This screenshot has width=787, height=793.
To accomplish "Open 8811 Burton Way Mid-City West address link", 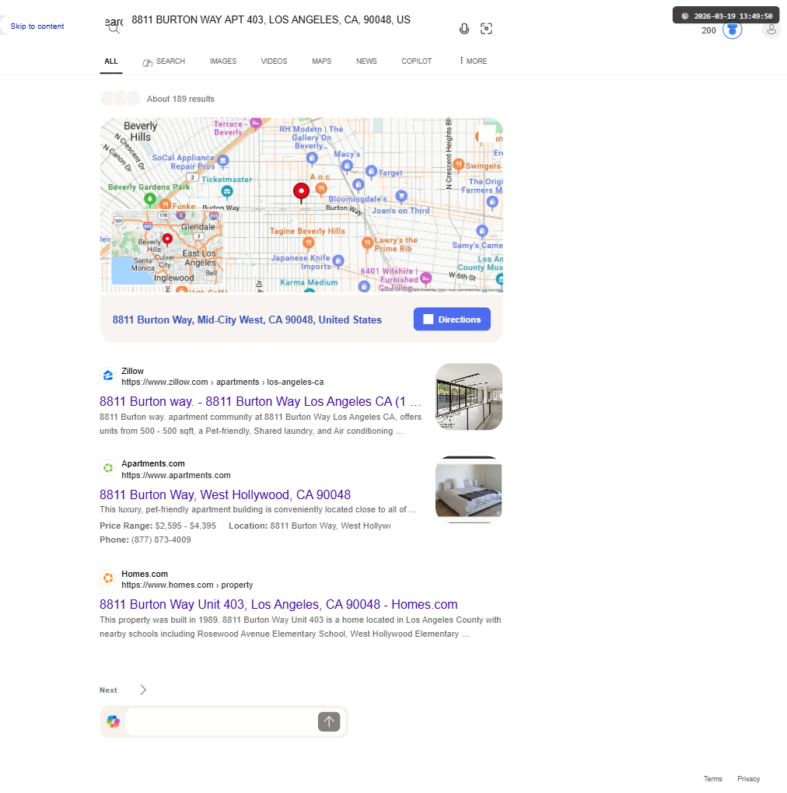I will pos(247,320).
